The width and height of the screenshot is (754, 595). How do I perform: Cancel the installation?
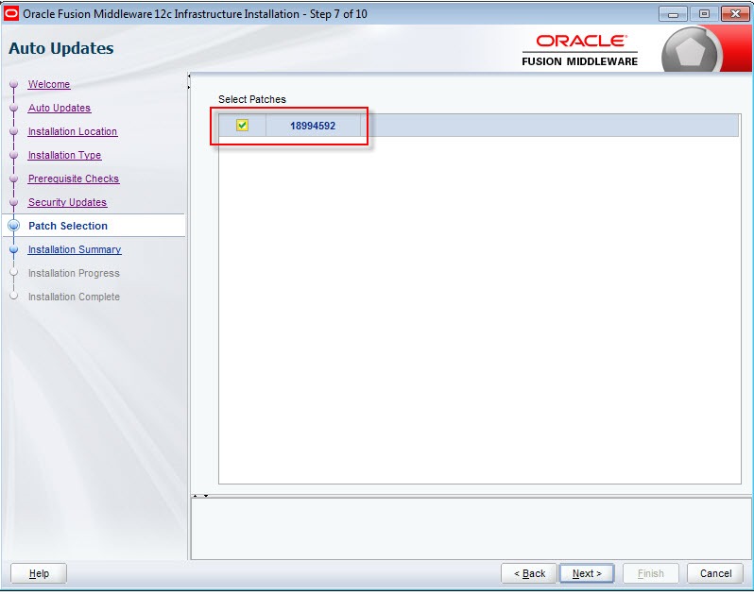click(715, 573)
